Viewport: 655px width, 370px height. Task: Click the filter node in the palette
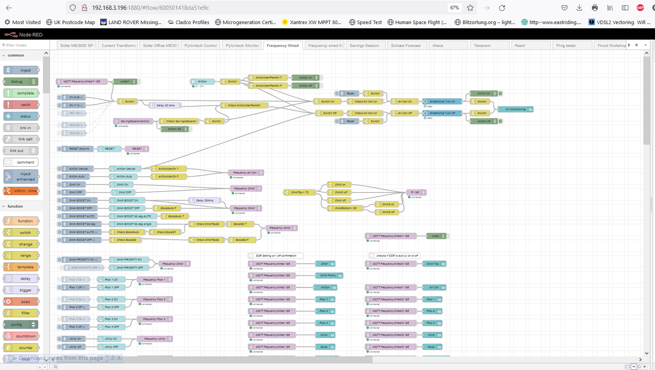(x=20, y=312)
